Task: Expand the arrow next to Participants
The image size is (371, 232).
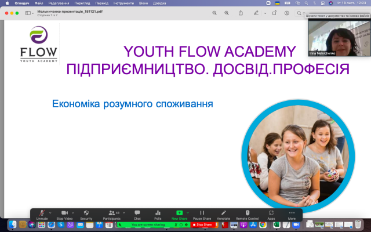Action: (x=123, y=213)
